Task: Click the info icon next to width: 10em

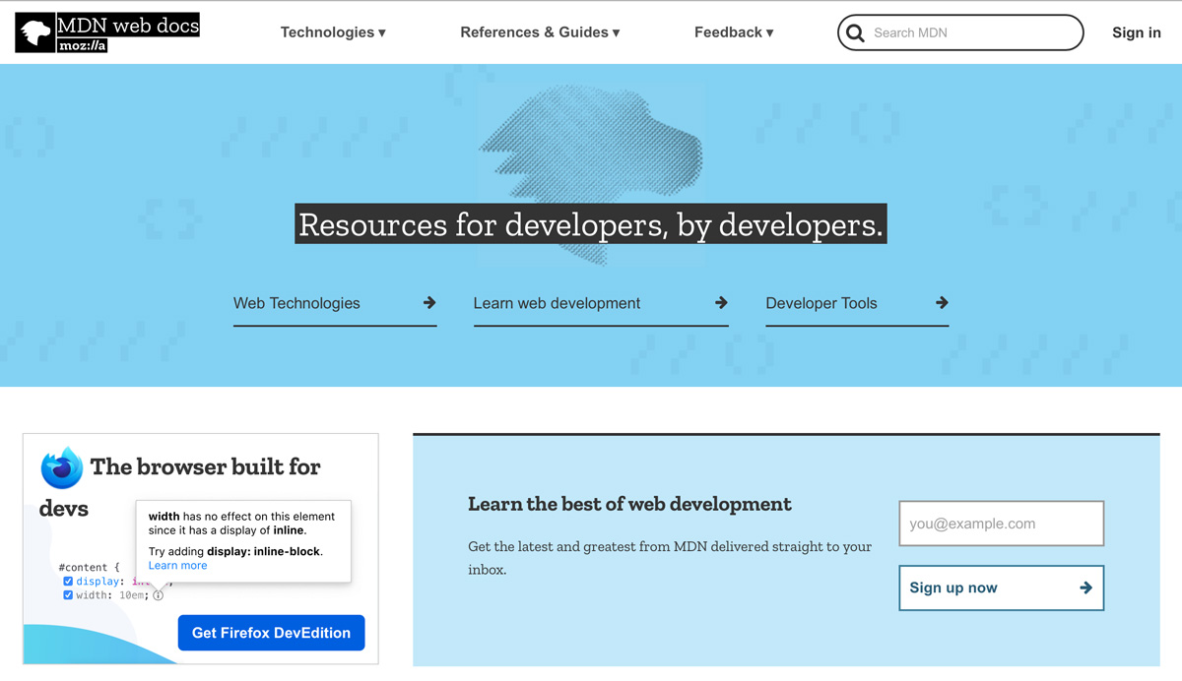Action: 158,594
